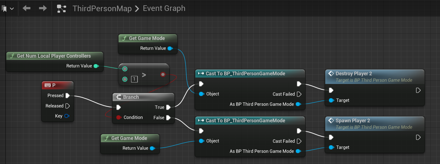440x164 pixels.
Task: Go back with the left arrow button
Action: point(26,8)
